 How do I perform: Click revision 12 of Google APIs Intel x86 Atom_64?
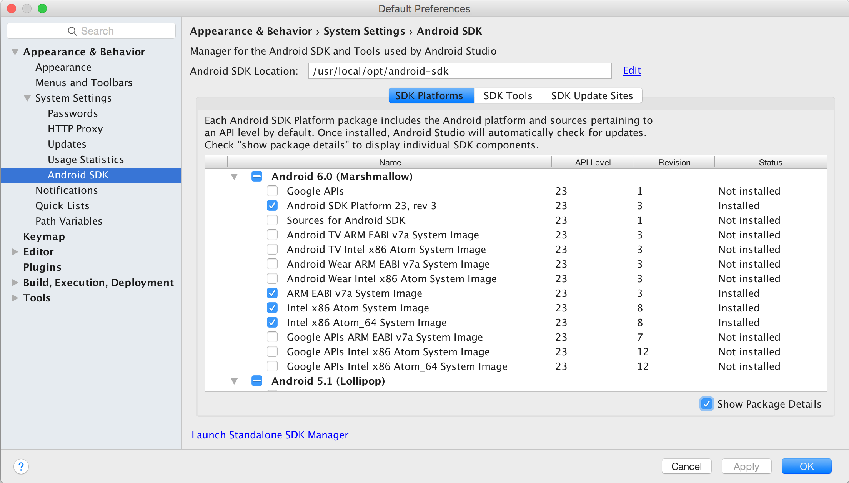point(643,366)
